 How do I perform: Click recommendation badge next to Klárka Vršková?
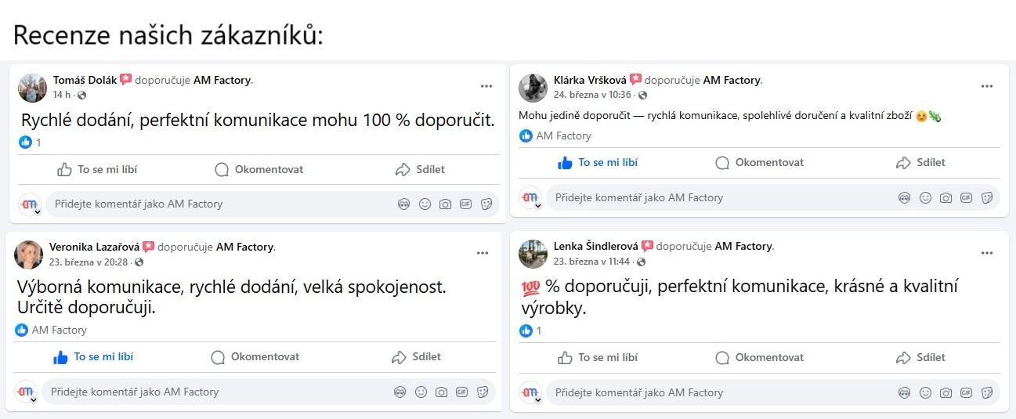[635, 80]
